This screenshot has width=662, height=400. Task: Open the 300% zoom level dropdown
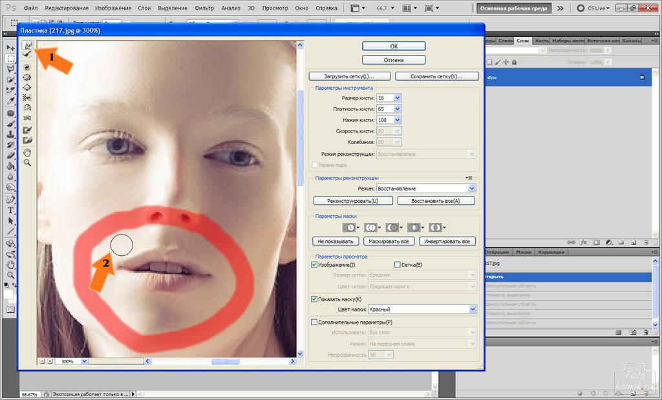(x=84, y=362)
